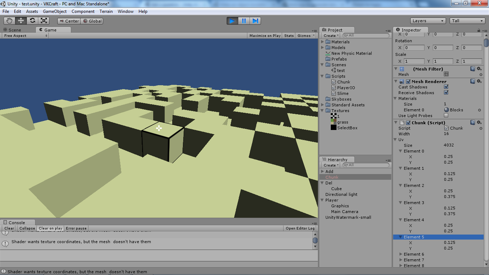Toggle pivot mode Center button
This screenshot has width=489, height=275.
click(x=69, y=21)
